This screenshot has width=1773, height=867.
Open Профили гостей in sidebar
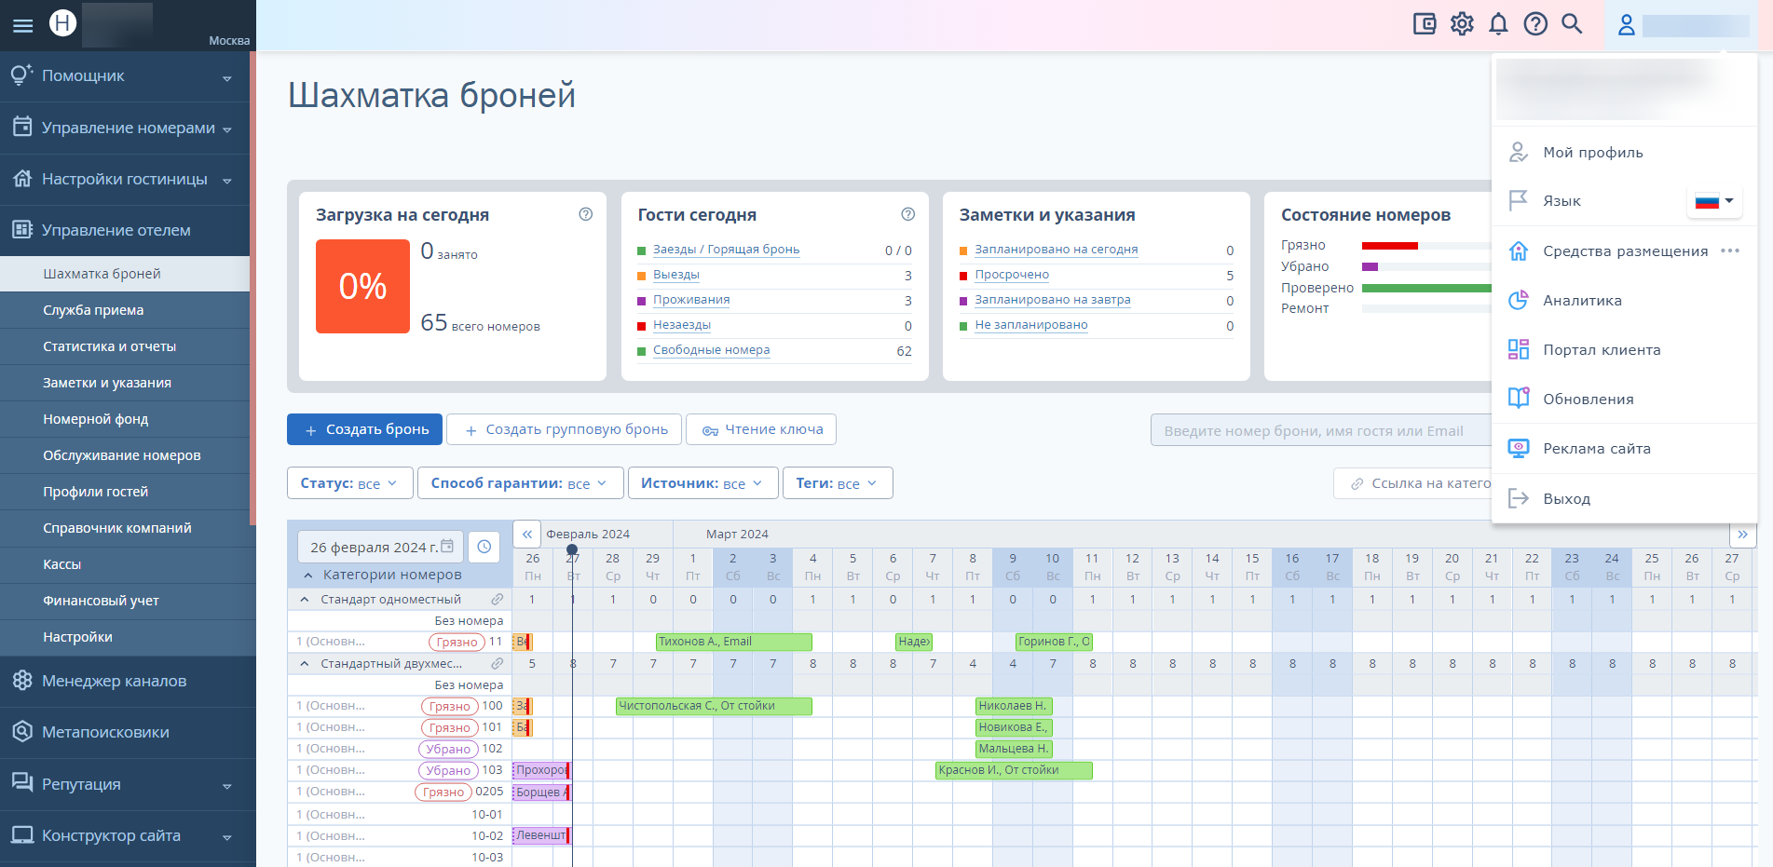click(125, 492)
